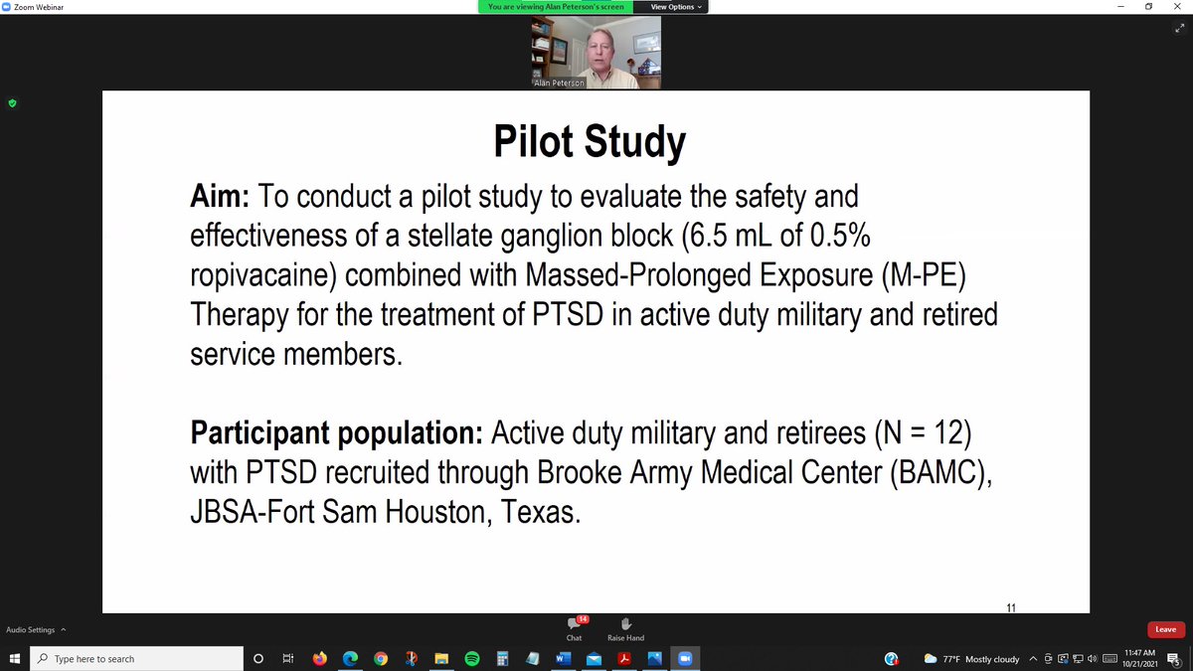Open File Explorer from taskbar
1193x671 pixels.
[x=441, y=658]
